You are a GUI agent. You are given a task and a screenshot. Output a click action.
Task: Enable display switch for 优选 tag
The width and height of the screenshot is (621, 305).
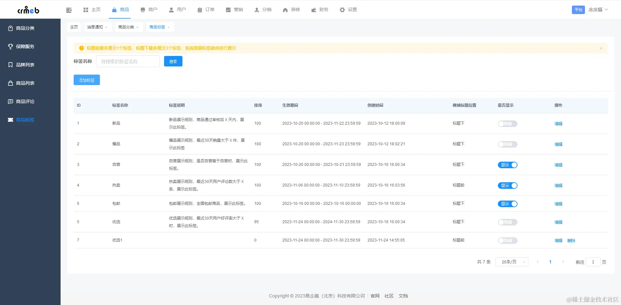click(507, 222)
